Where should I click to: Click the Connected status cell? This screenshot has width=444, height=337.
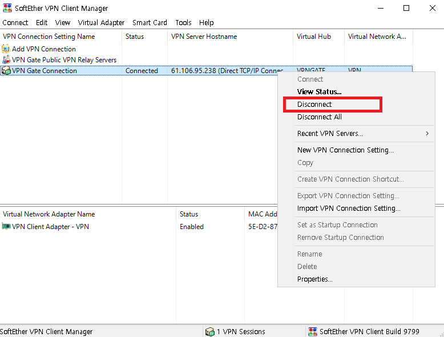point(142,71)
